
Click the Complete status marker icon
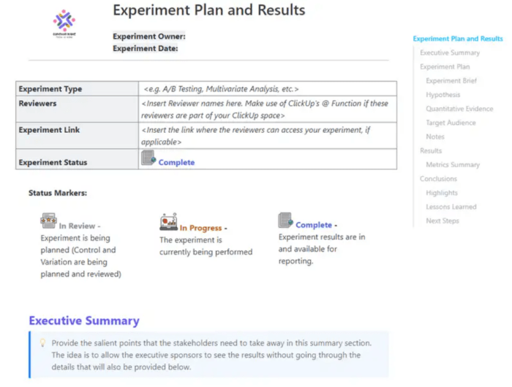(285, 221)
